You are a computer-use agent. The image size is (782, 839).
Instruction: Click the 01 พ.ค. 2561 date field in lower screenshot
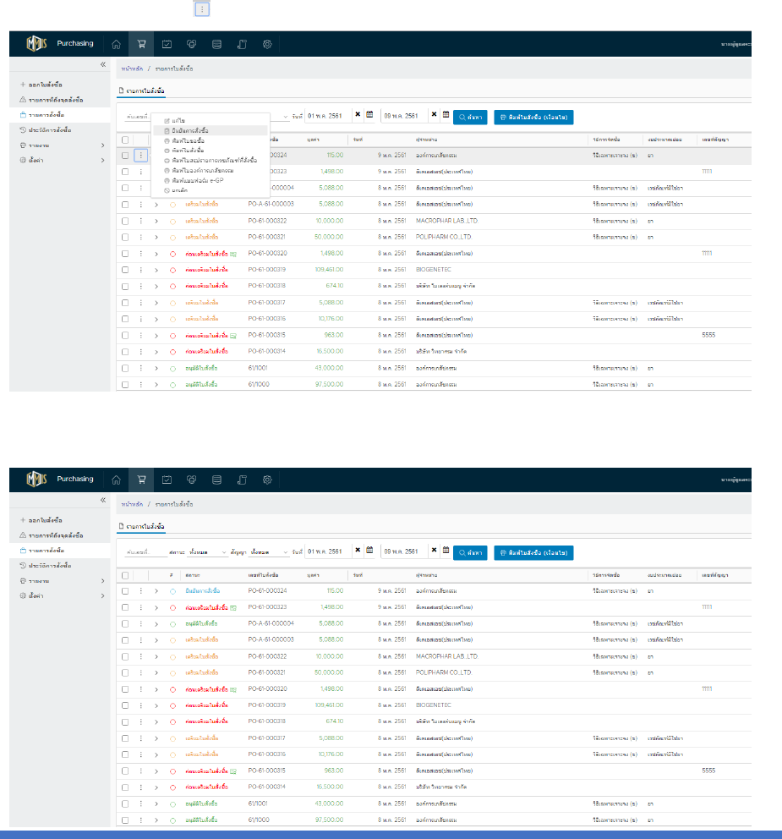(328, 551)
